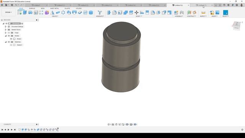This screenshot has height=138, width=245.
Task: Jump to timeline end
Action: pyautogui.click(x=15, y=130)
